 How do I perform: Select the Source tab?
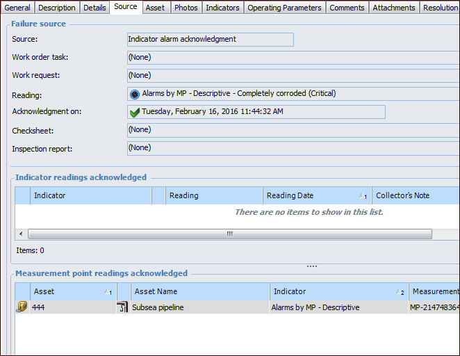(x=126, y=6)
